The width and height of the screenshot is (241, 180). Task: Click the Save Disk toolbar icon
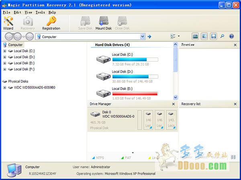(x=85, y=23)
